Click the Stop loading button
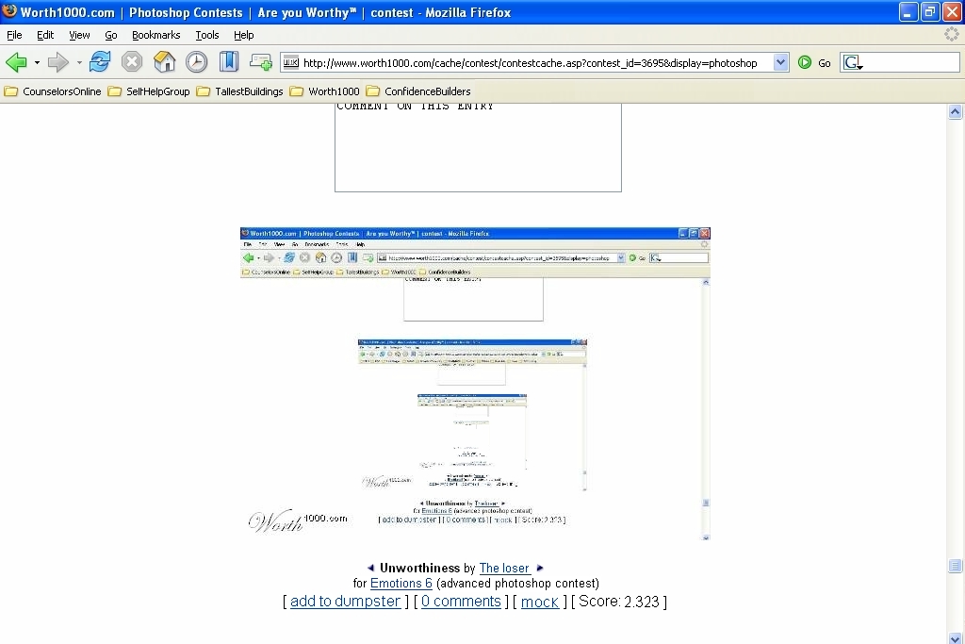Screen dimensions: 965x644 coord(132,61)
